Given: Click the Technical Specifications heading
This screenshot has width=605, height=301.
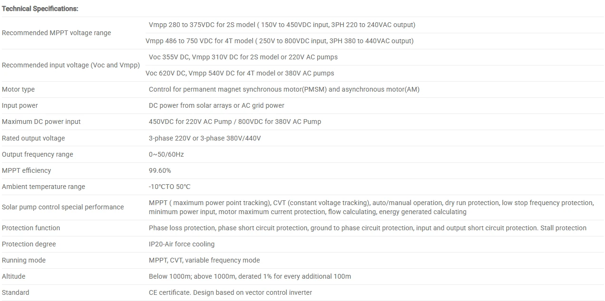Looking at the screenshot, I should point(40,9).
